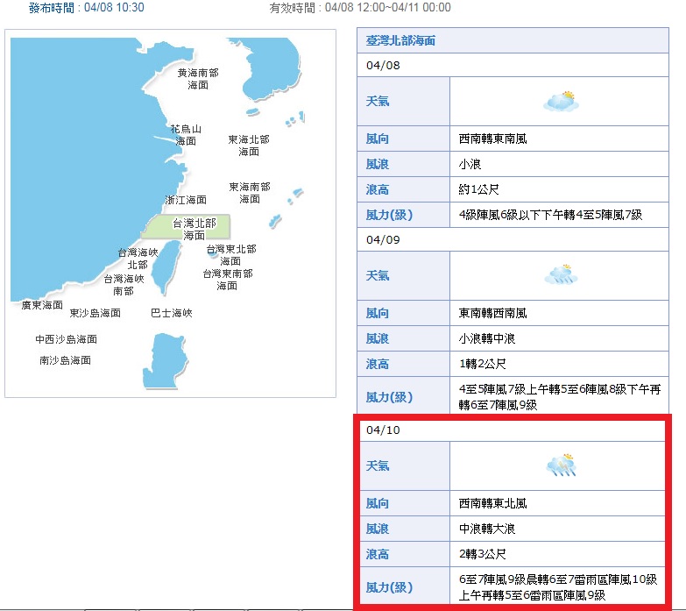Select 台灣海峽南部 on the map
Viewport: 686px width, 611px height.
(x=124, y=285)
